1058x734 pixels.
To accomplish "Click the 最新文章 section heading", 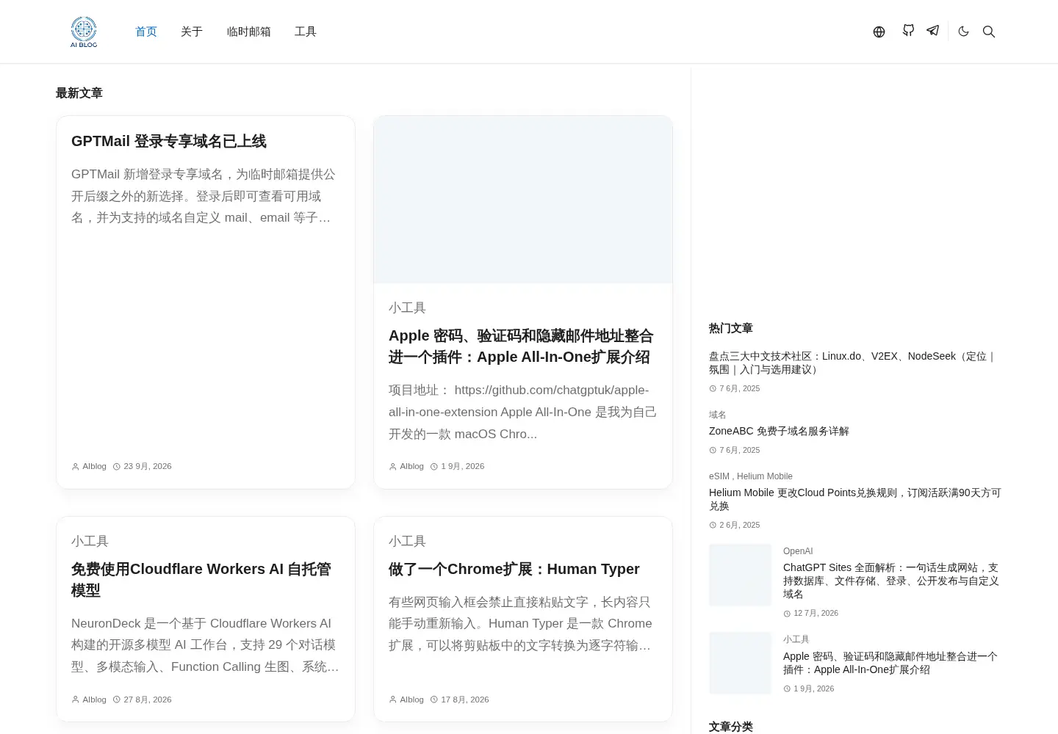I will (79, 93).
